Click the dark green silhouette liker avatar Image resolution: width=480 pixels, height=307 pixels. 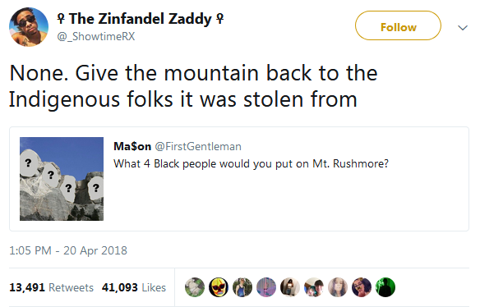pos(385,287)
